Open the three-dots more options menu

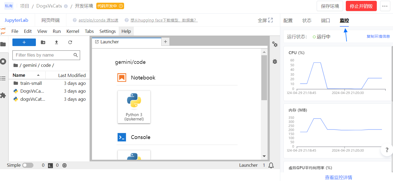(385, 6)
